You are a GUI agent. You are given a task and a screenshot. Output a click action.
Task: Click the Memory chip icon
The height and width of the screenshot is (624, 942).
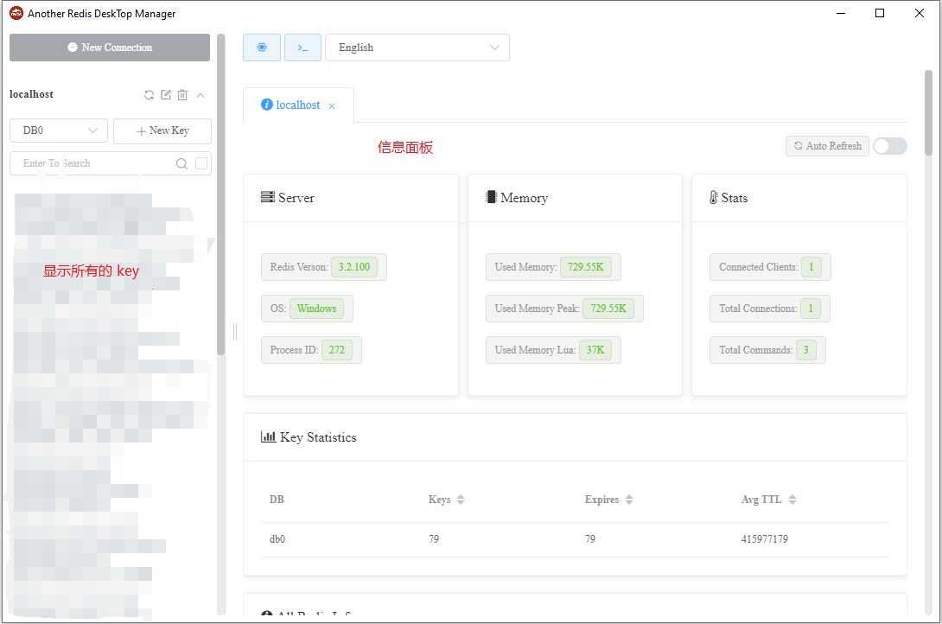[x=491, y=197]
